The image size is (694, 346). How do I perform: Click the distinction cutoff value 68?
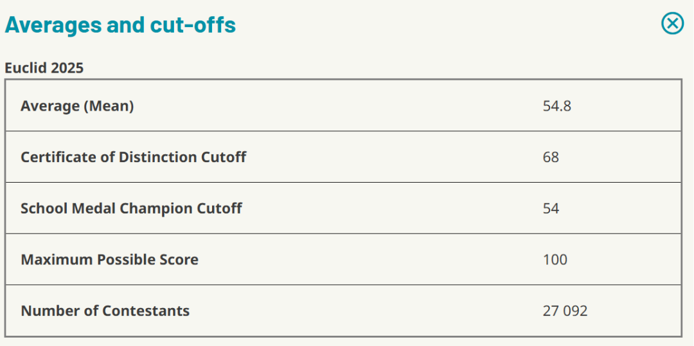coord(551,157)
